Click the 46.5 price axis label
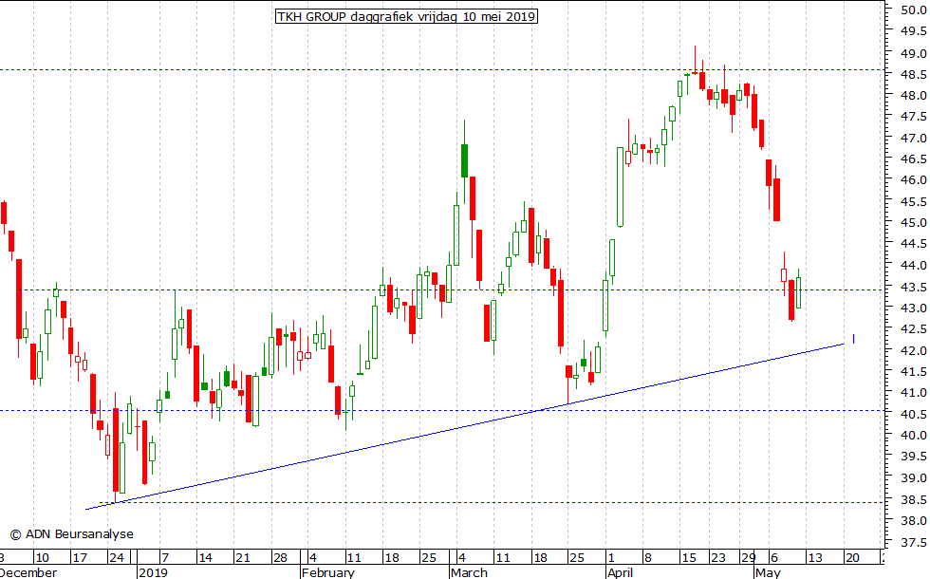The height and width of the screenshot is (579, 930). pos(913,159)
